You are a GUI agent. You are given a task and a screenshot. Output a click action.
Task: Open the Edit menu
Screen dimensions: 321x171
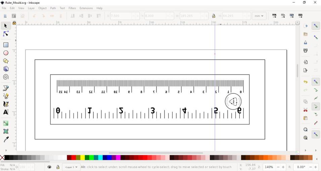pos(12,8)
